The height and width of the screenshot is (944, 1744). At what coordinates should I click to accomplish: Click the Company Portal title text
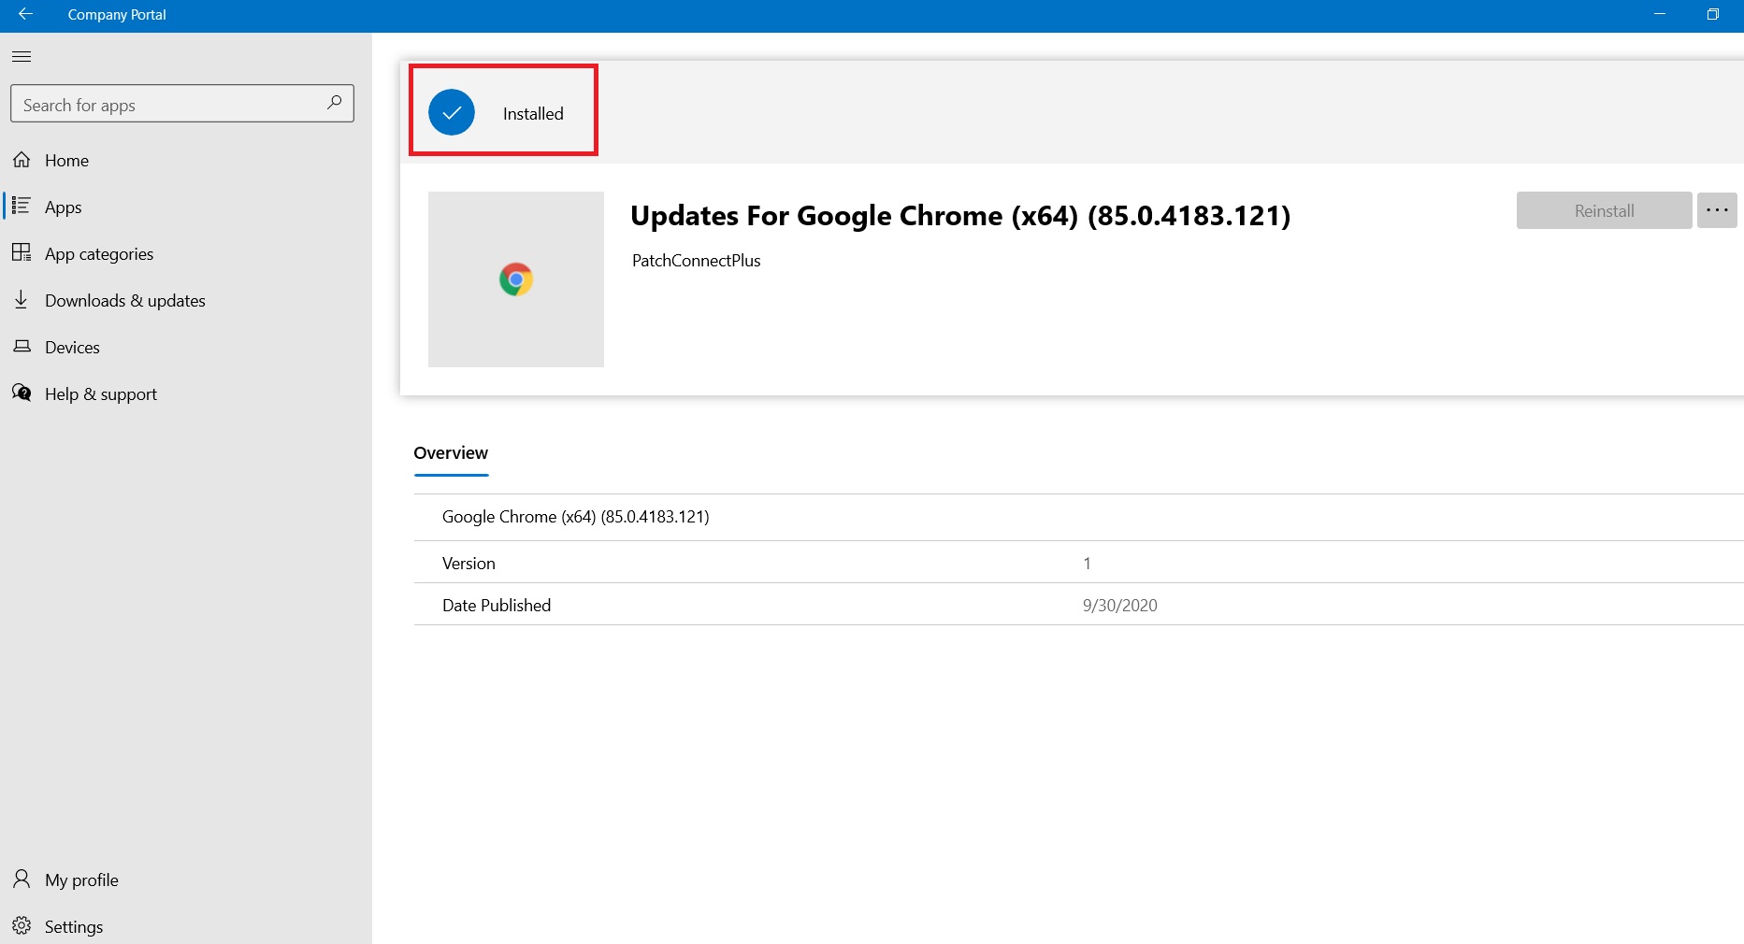point(117,15)
